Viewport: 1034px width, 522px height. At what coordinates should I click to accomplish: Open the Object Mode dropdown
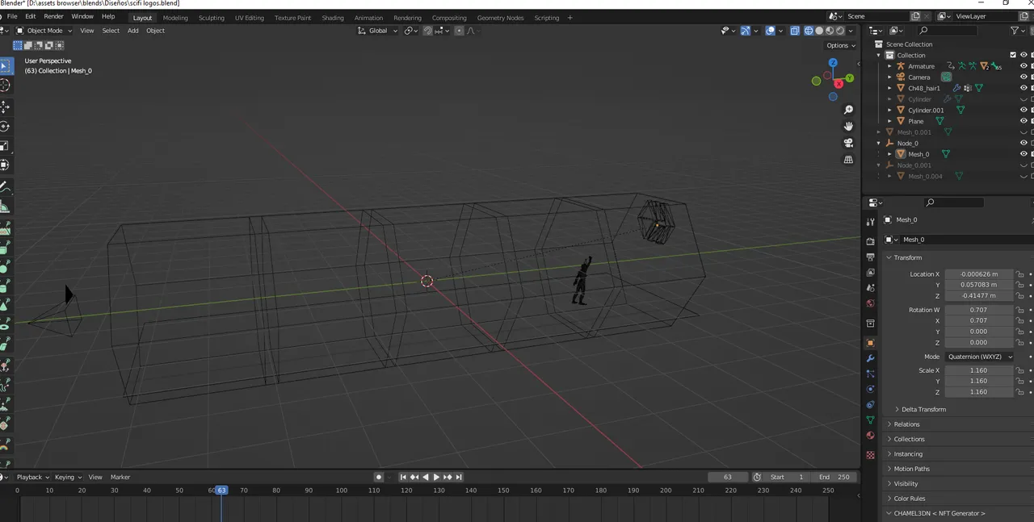click(44, 31)
